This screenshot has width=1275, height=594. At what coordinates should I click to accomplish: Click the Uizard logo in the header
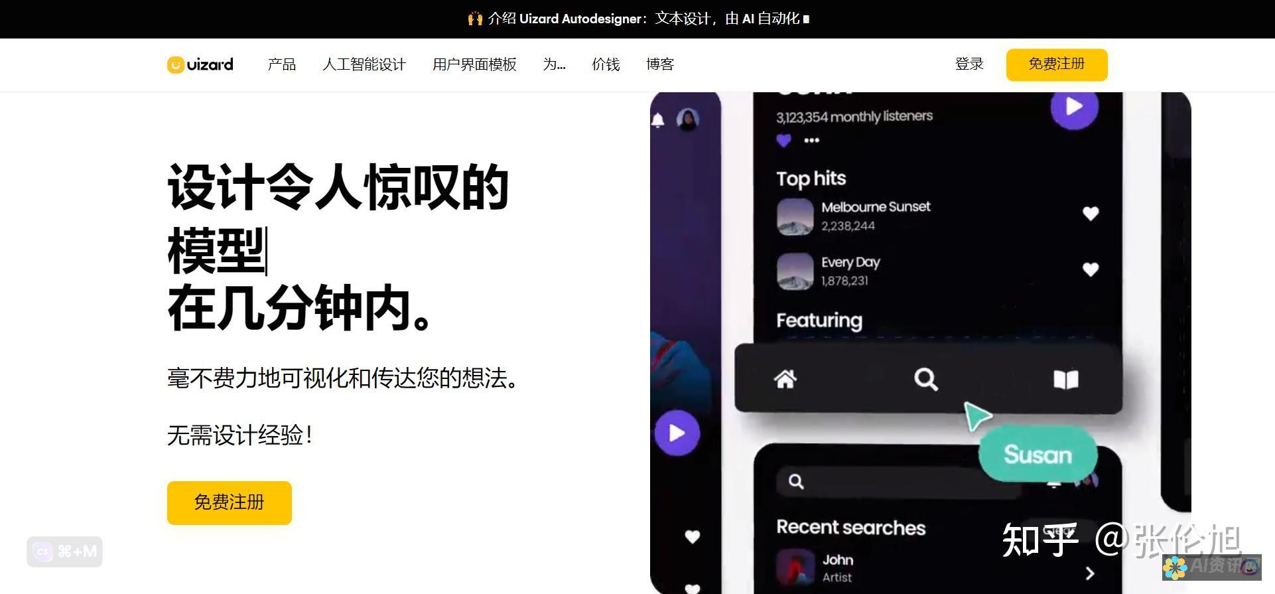click(x=200, y=64)
